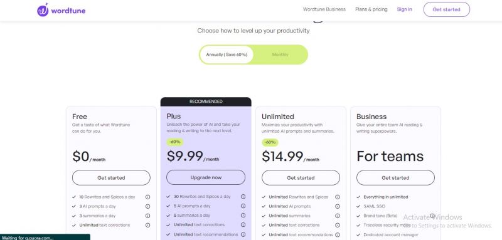
Task: Click Upgrade now on Plus plan
Action: (206, 177)
